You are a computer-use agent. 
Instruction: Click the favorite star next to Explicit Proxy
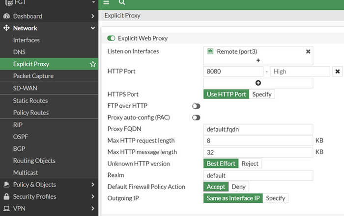92,64
